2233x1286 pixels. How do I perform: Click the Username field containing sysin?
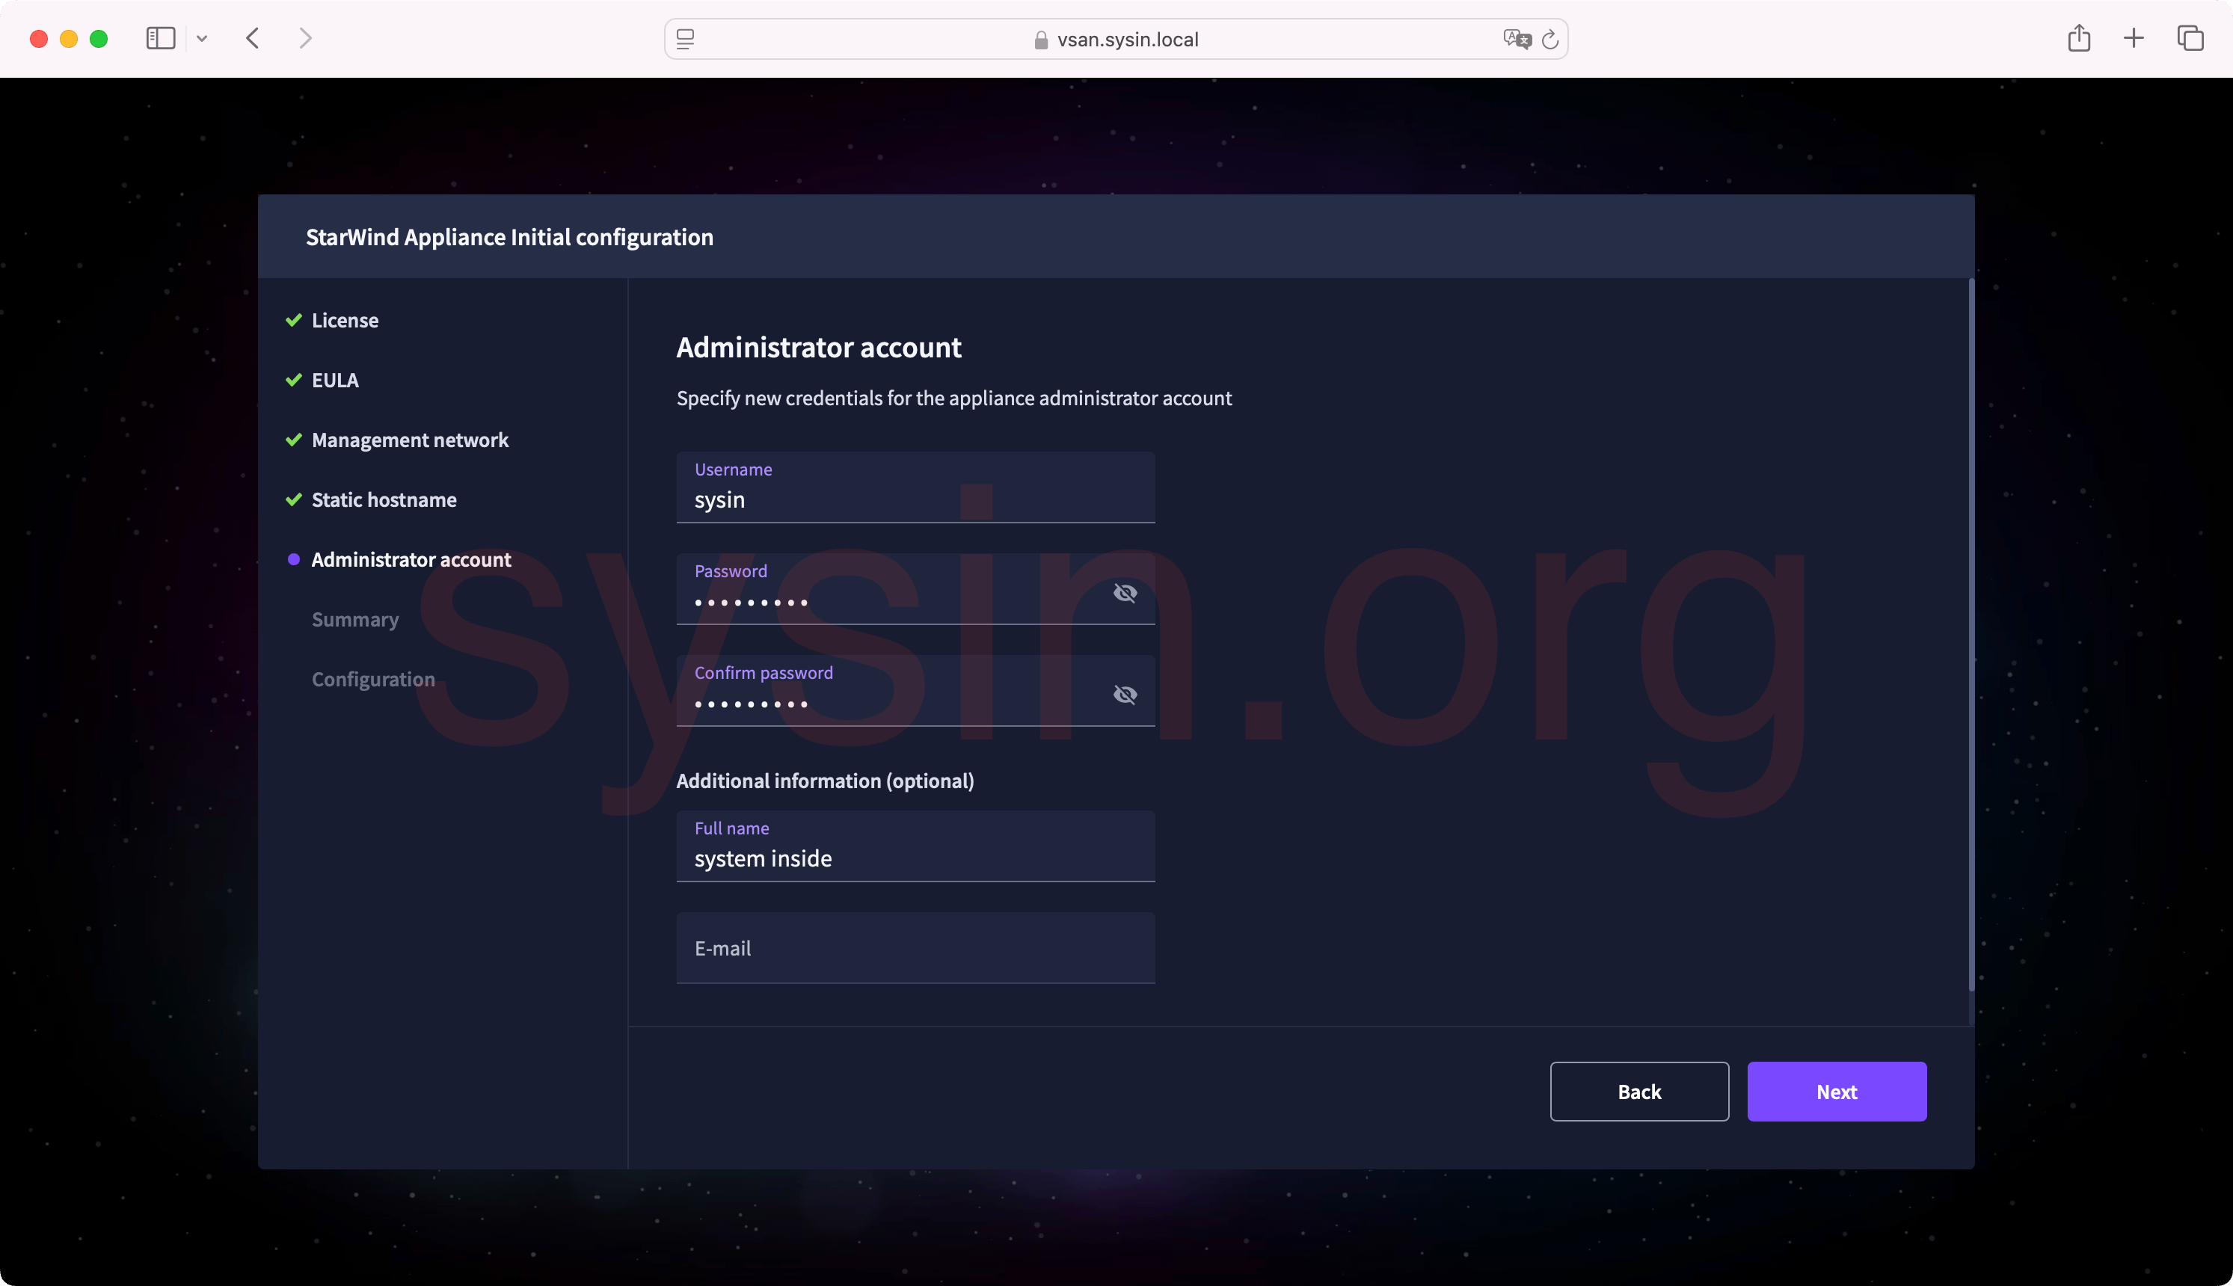[916, 487]
